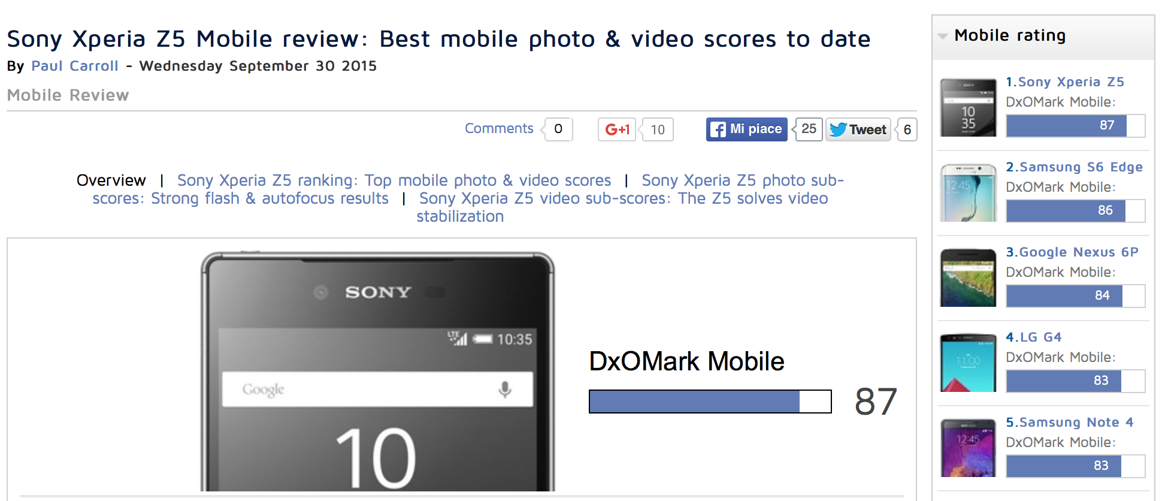Go to Sony Xperia Z5 ranking section

tap(394, 180)
